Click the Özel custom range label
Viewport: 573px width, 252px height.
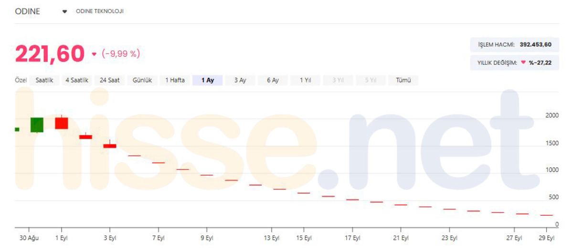[x=21, y=80]
